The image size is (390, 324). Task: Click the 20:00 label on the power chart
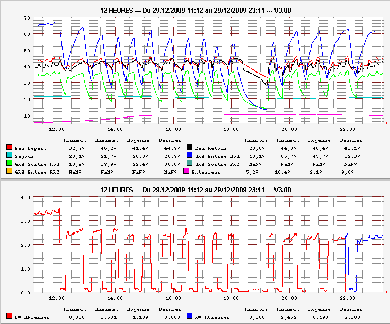[x=289, y=298]
